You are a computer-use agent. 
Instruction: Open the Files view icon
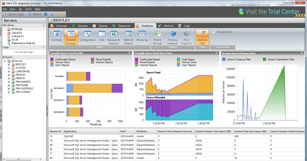coord(102,37)
